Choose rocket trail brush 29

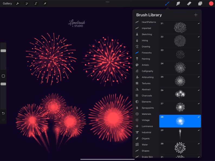180,134
